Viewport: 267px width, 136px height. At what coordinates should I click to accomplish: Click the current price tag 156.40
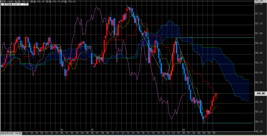coord(260,93)
